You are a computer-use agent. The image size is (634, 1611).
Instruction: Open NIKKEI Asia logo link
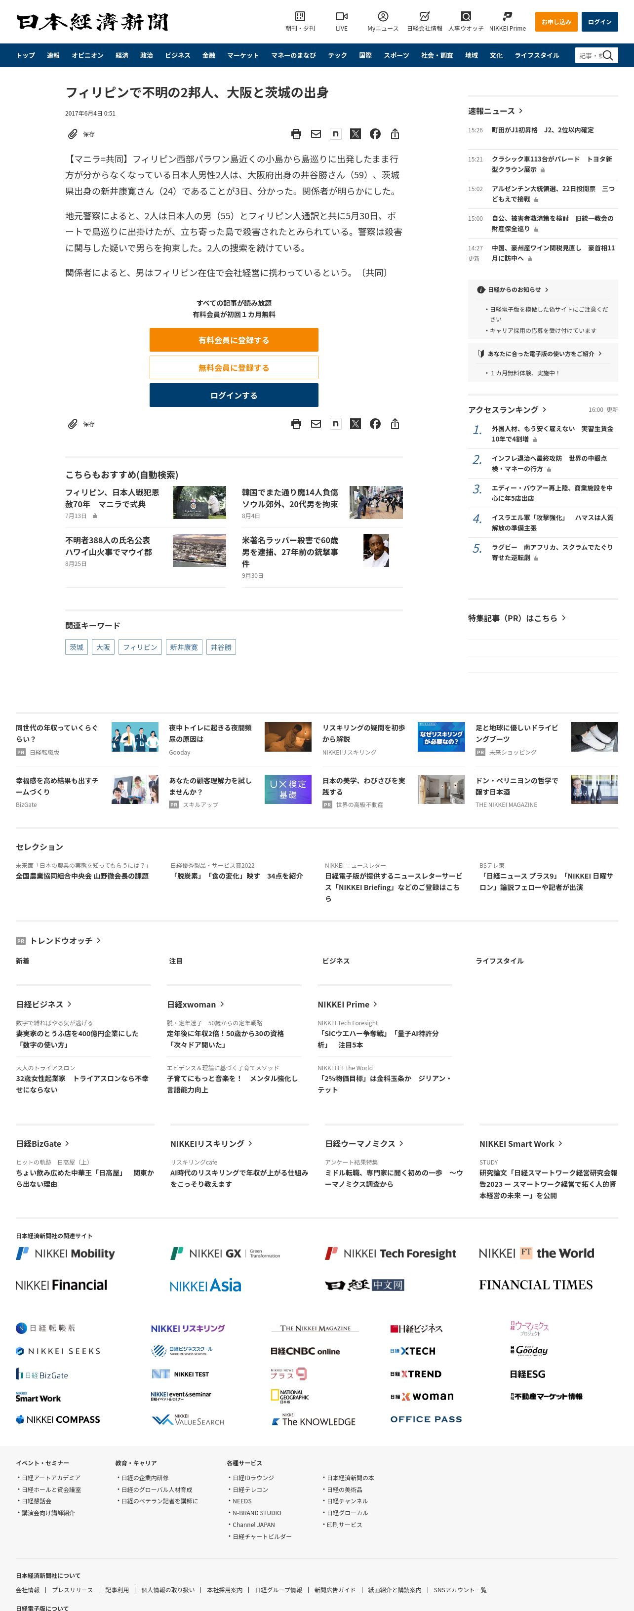[x=205, y=1286]
